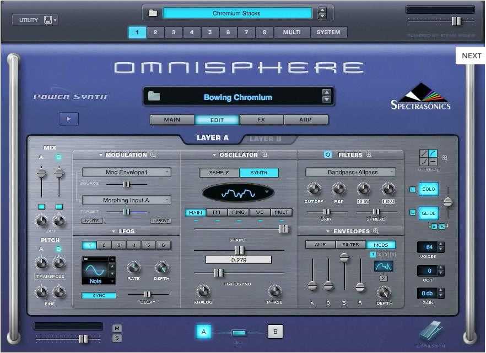The image size is (486, 353).
Task: Toggle the S solo button at bottom left
Action: click(117, 338)
